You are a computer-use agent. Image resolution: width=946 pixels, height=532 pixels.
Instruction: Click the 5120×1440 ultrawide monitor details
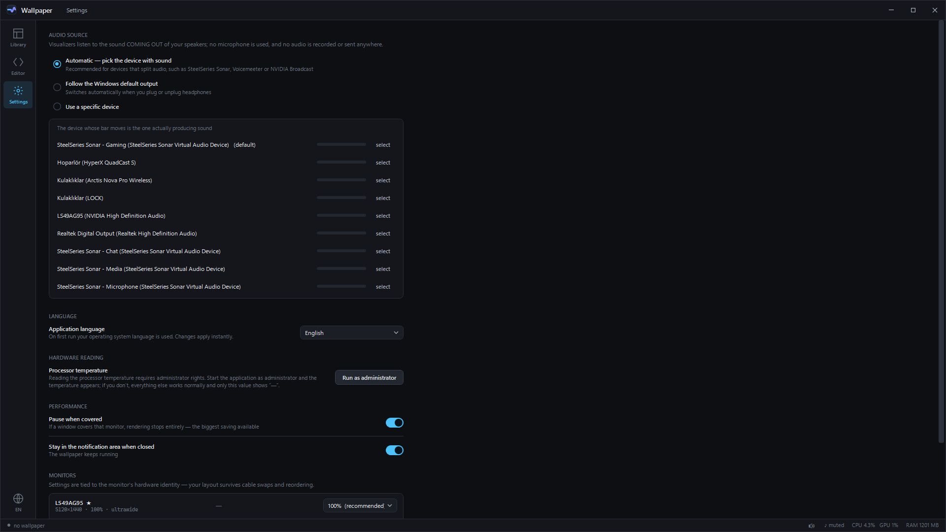tap(97, 510)
